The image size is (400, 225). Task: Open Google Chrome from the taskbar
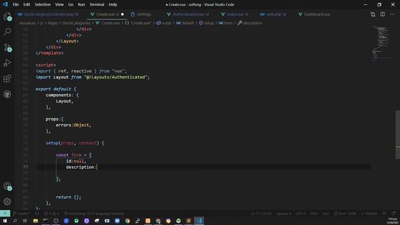(x=127, y=221)
